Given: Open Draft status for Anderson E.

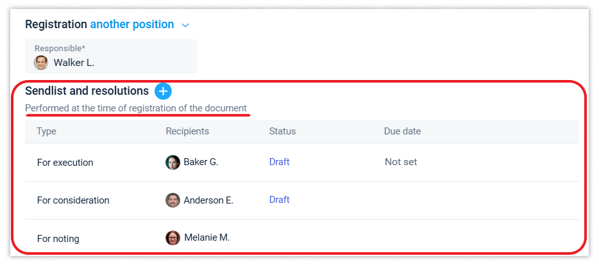Looking at the screenshot, I should (x=279, y=200).
